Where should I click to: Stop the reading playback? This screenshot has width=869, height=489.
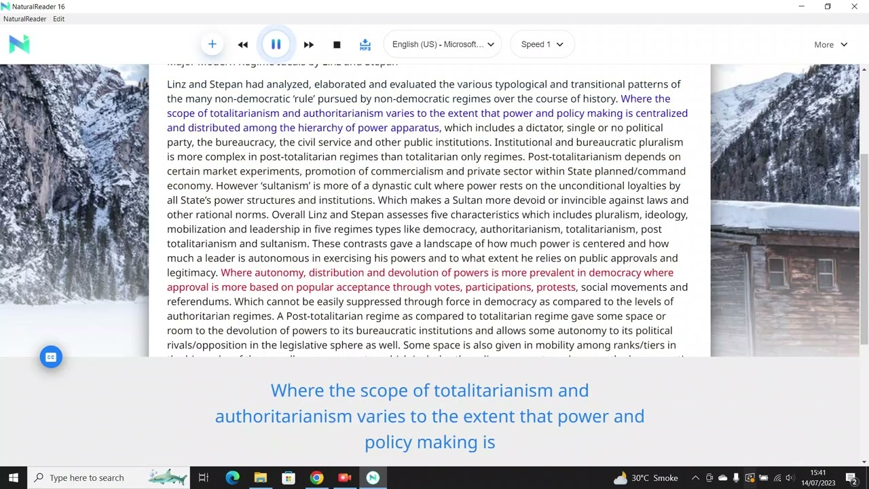coord(337,45)
